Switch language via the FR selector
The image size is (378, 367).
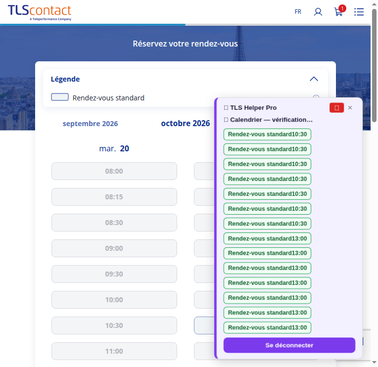[x=298, y=11]
